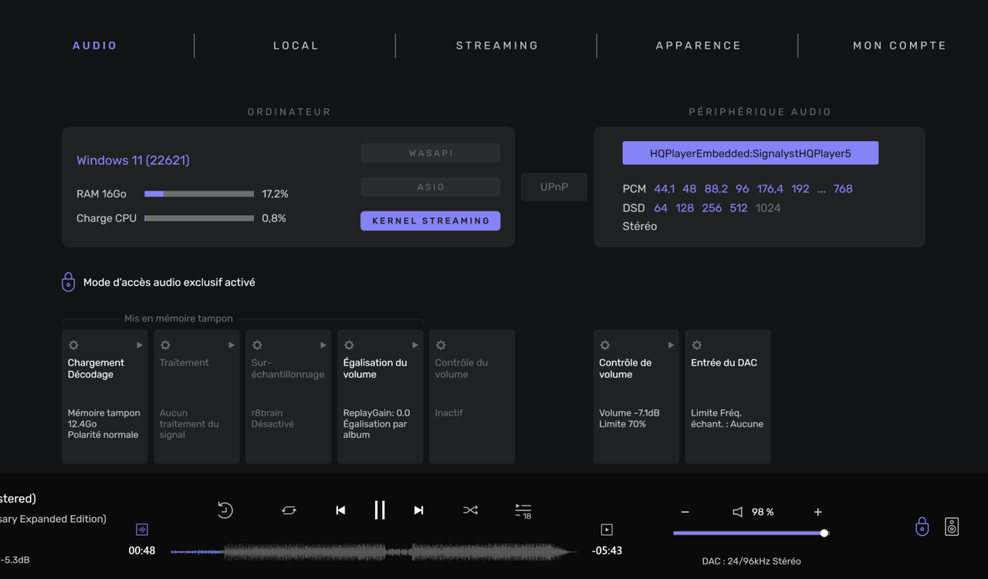Click the CPU load progress bar

199,218
